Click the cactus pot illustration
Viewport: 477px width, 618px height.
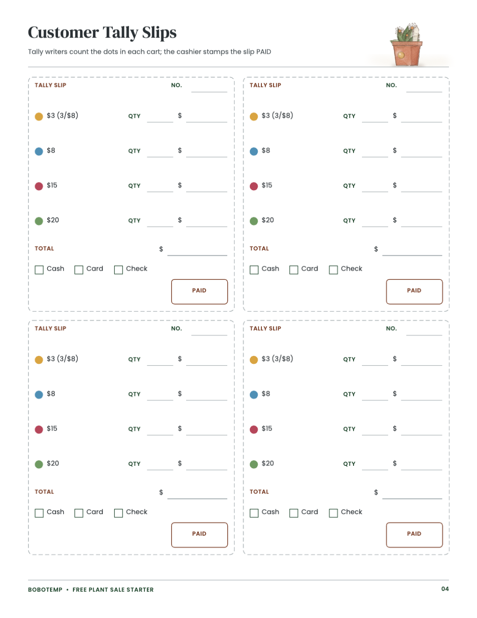point(406,44)
